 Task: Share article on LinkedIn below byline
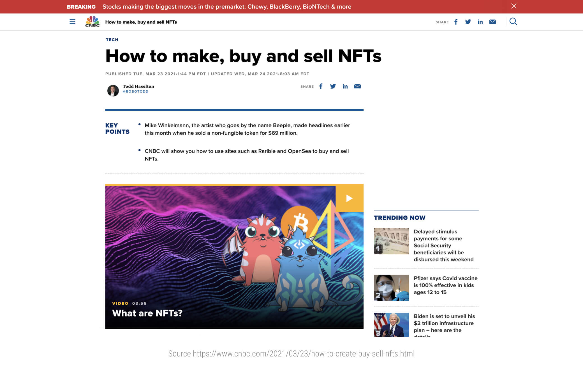[x=345, y=86]
